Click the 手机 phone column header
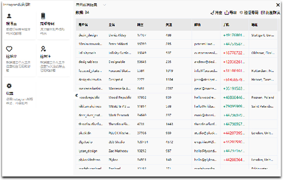Image resolution: width=283 pixels, height=180 pixels. (x=226, y=25)
